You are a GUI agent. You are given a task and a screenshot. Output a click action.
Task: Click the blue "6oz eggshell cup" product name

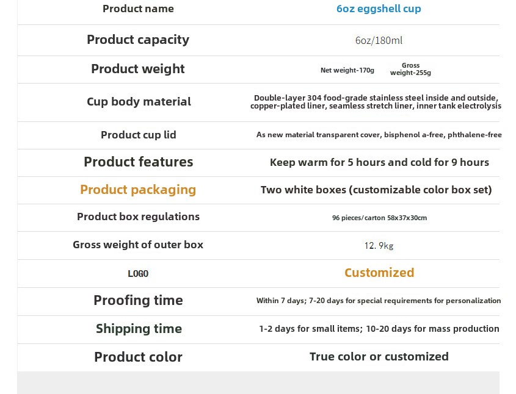tap(379, 9)
